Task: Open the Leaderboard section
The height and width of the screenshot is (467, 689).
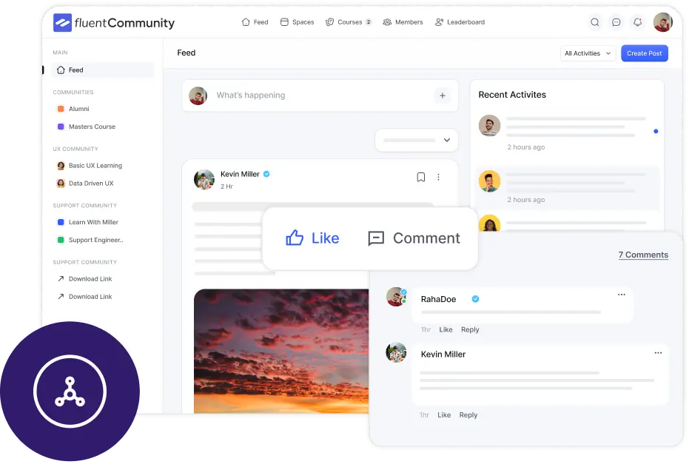Action: tap(460, 22)
